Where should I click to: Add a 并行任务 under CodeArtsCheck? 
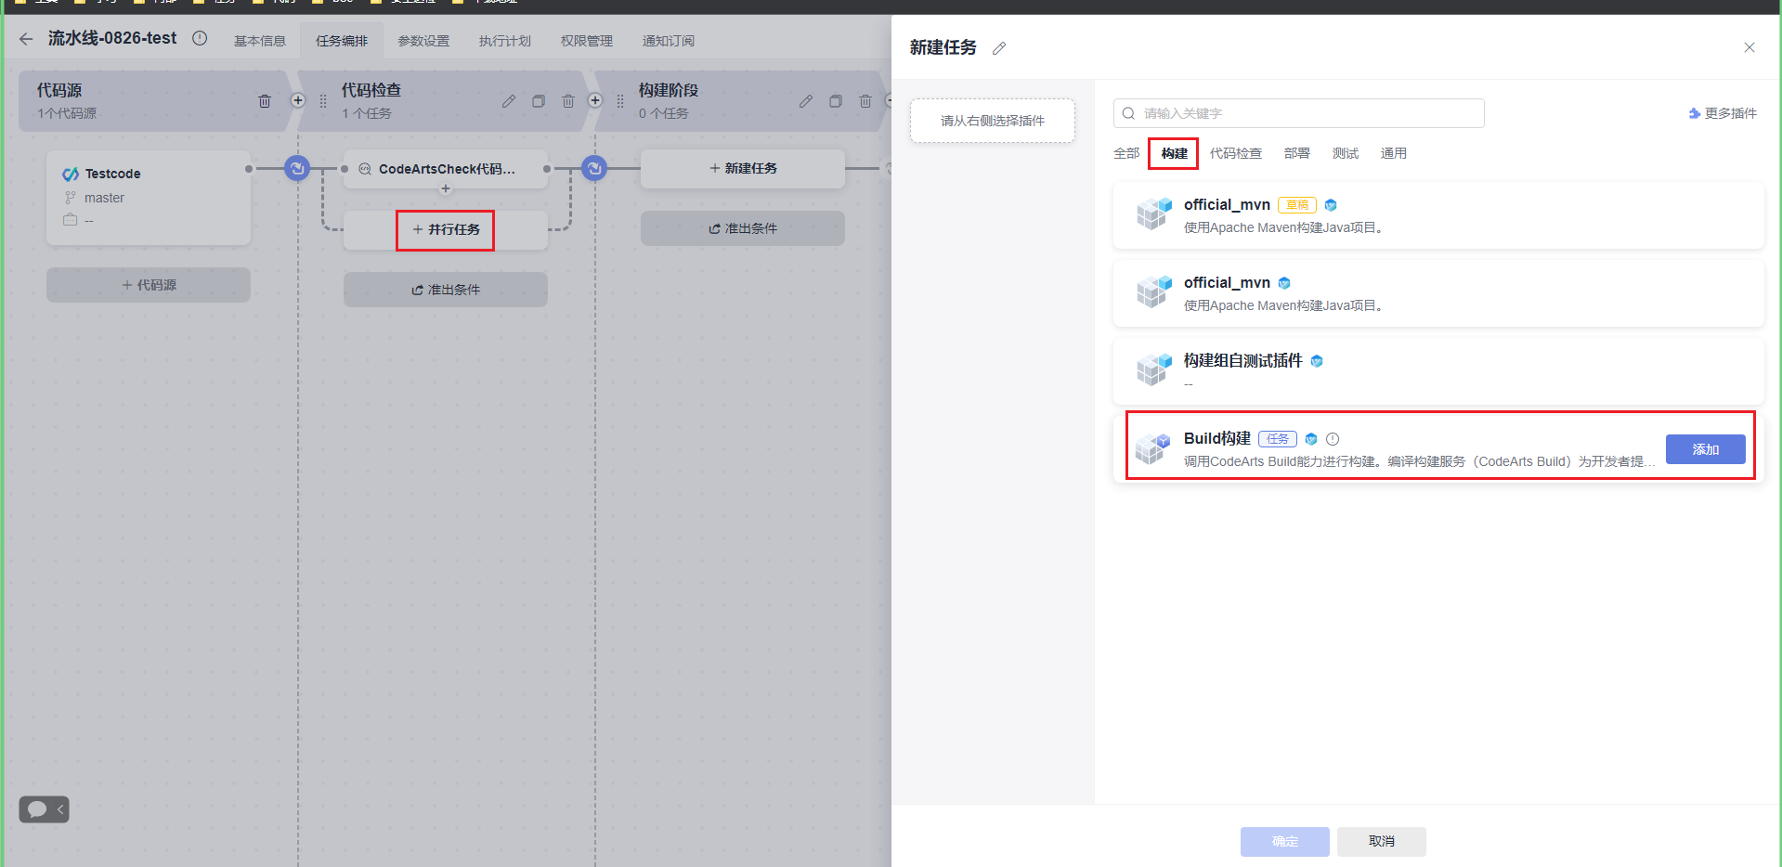click(x=446, y=229)
